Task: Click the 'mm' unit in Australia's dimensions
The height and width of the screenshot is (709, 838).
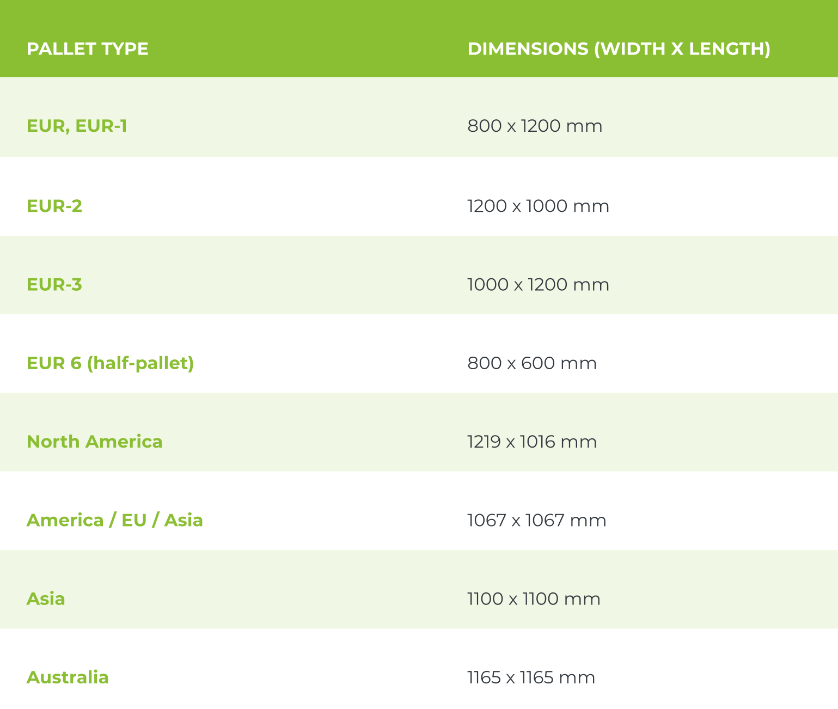Action: [x=580, y=677]
